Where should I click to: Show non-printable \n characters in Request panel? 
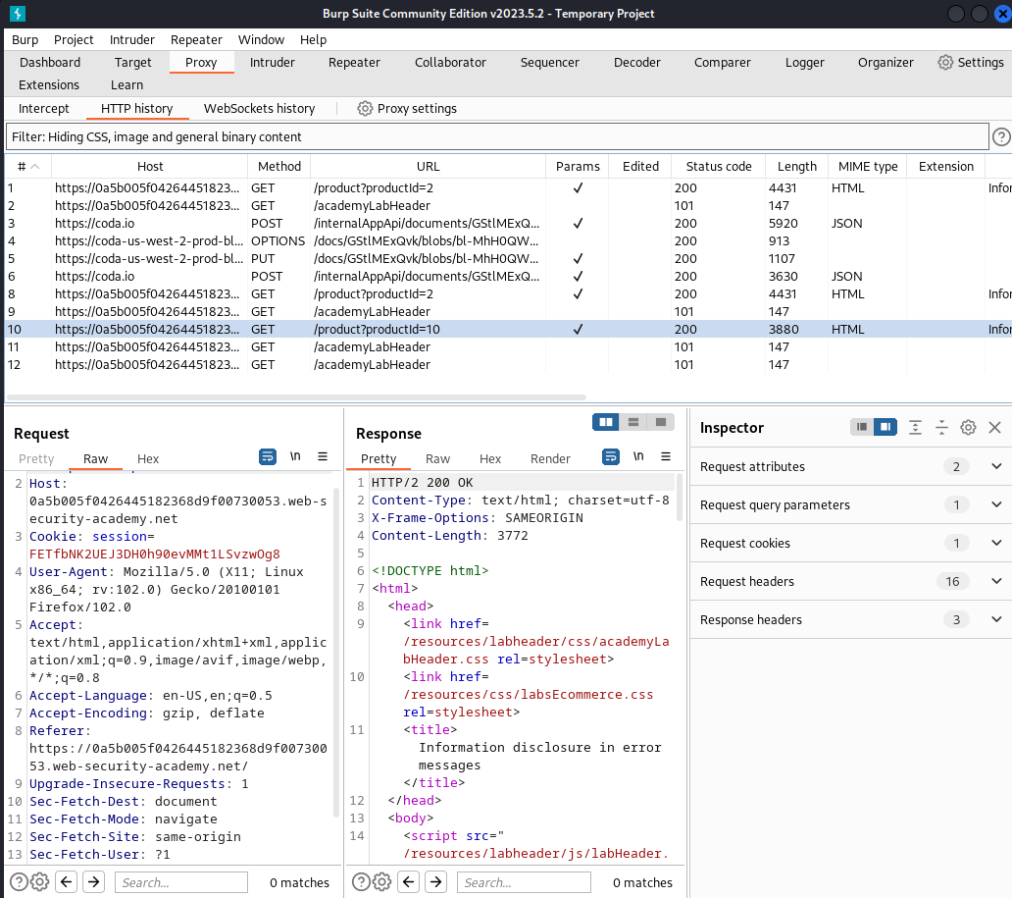(x=295, y=456)
